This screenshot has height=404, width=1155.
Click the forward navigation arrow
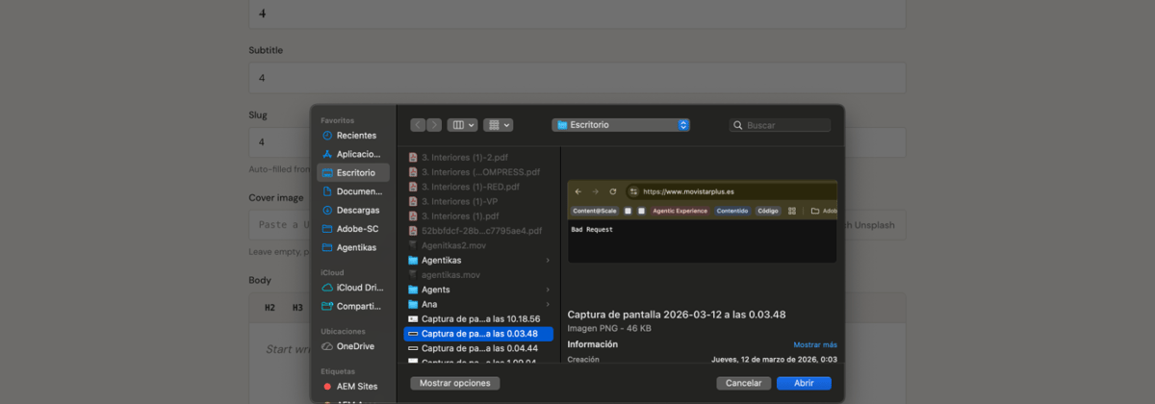(434, 125)
